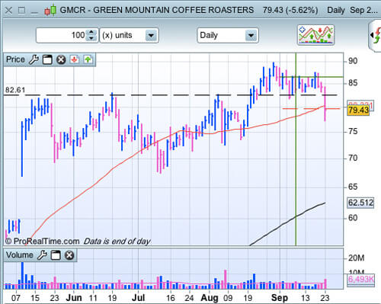The height and width of the screenshot is (304, 381).
Task: Click Price panel window icon
Action: [47, 59]
